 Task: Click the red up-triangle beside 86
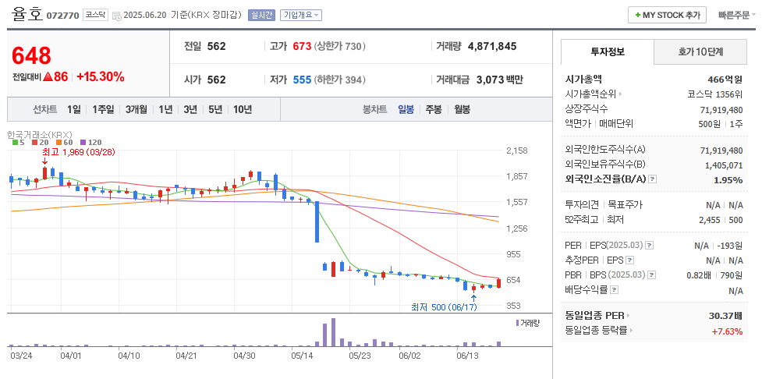[48, 76]
